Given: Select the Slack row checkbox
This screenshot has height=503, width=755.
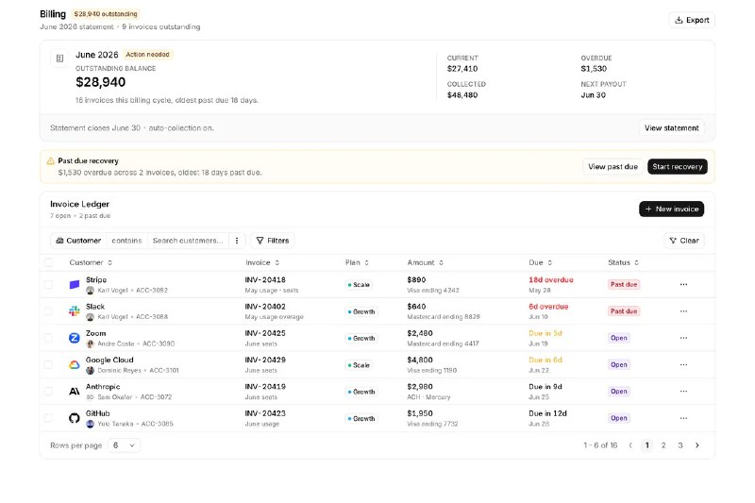Looking at the screenshot, I should point(49,310).
